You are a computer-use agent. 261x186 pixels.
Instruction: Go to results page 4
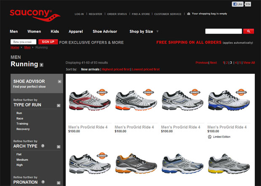point(236,62)
